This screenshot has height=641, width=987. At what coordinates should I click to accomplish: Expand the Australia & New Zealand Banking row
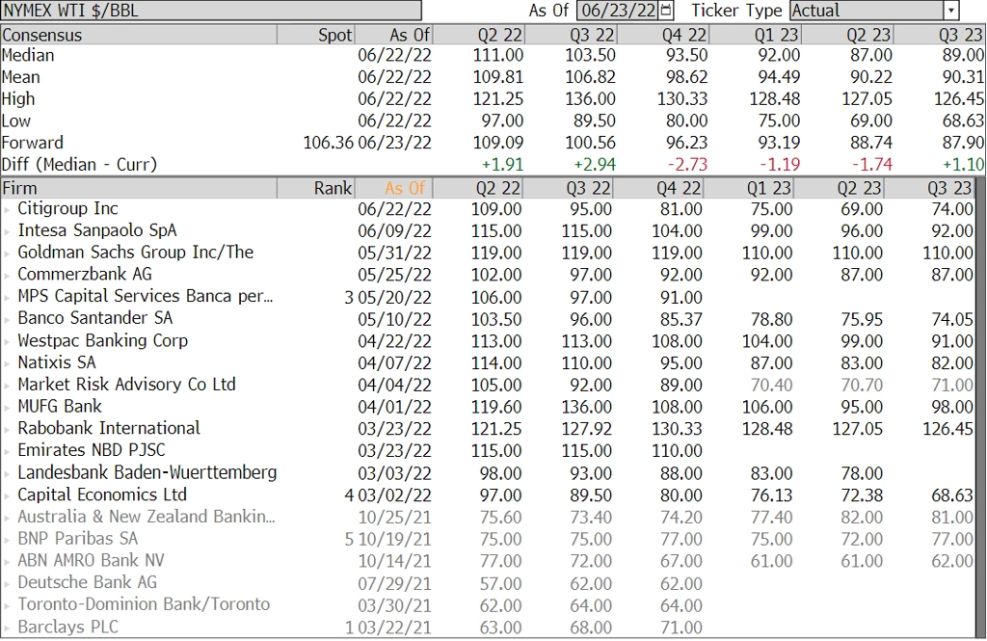click(x=7, y=519)
